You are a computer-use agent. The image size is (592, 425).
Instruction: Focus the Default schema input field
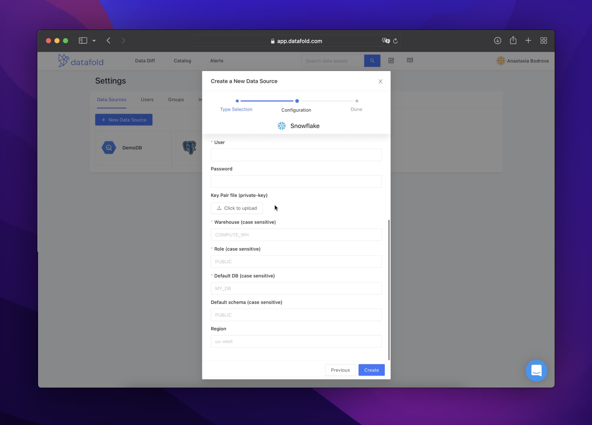coord(296,315)
